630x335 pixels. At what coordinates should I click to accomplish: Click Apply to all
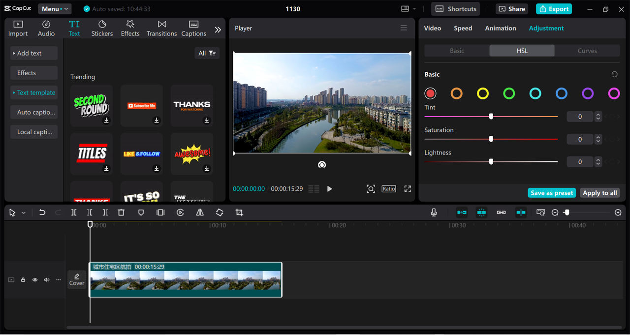(x=599, y=193)
